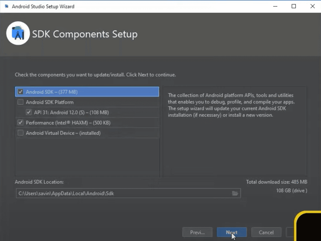The image size is (321, 241).
Task: Click the Next button
Action: pos(231,232)
